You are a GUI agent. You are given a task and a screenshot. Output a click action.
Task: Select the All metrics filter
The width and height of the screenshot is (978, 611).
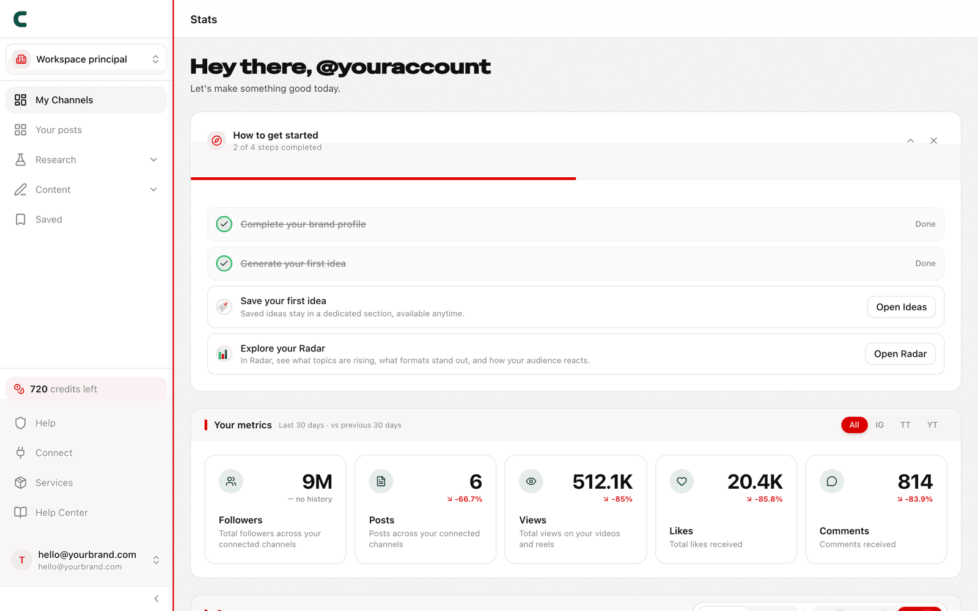coord(854,425)
